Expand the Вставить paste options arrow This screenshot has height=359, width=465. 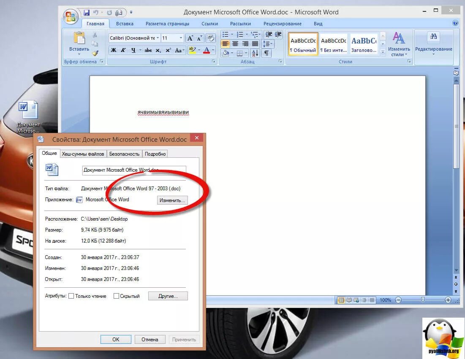tap(79, 54)
